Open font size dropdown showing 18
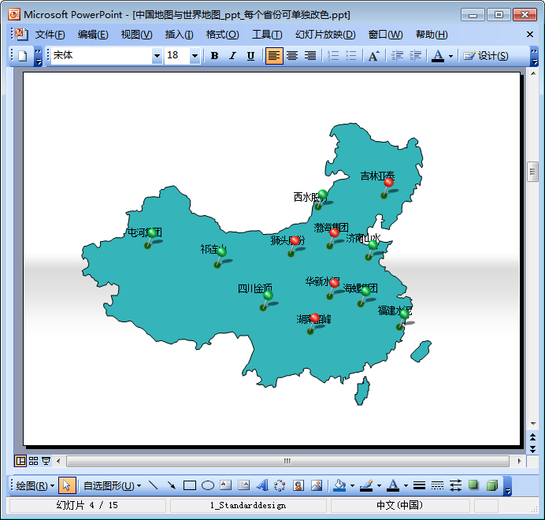This screenshot has width=545, height=520. [x=195, y=56]
